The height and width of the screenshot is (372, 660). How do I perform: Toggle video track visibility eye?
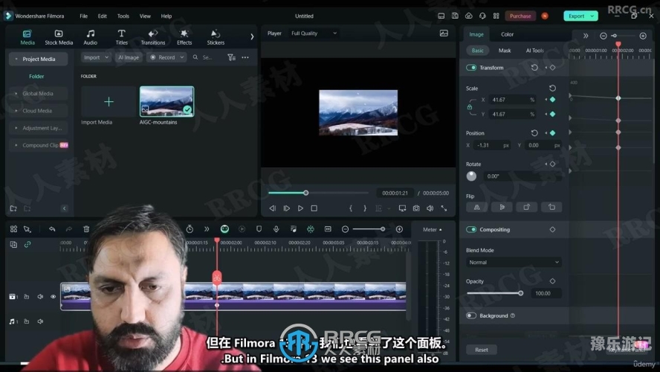click(53, 297)
